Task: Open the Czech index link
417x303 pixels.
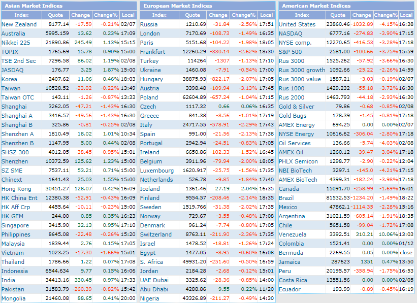Action: [148, 107]
